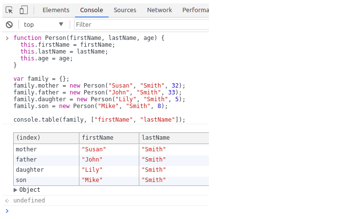Open the Performance tab
This screenshot has height=219, width=355.
coord(195,10)
